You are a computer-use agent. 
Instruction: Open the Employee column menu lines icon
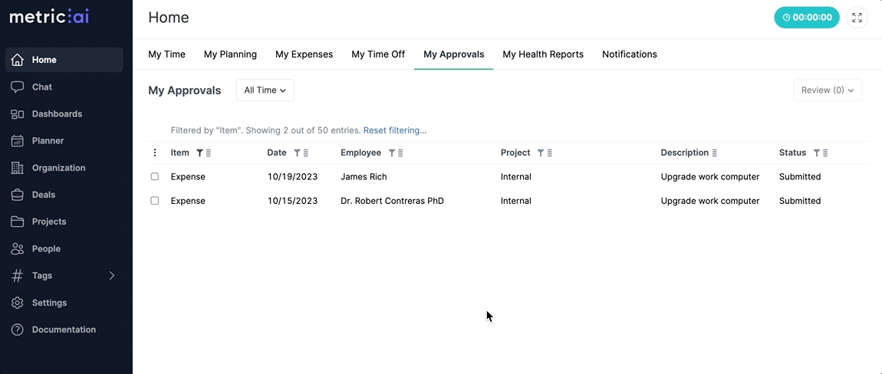coord(400,153)
